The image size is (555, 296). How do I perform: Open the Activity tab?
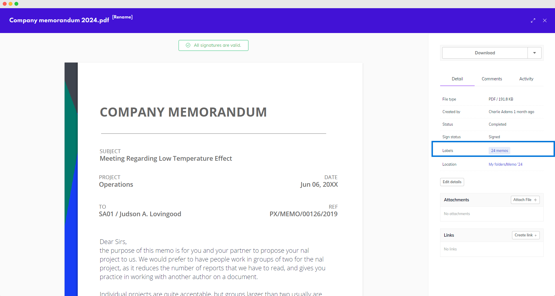[526, 79]
